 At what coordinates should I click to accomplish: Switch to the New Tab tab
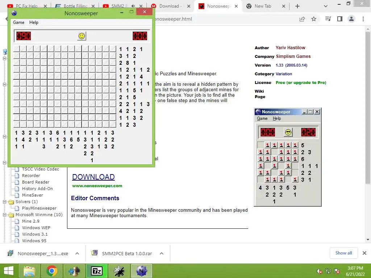(x=263, y=6)
